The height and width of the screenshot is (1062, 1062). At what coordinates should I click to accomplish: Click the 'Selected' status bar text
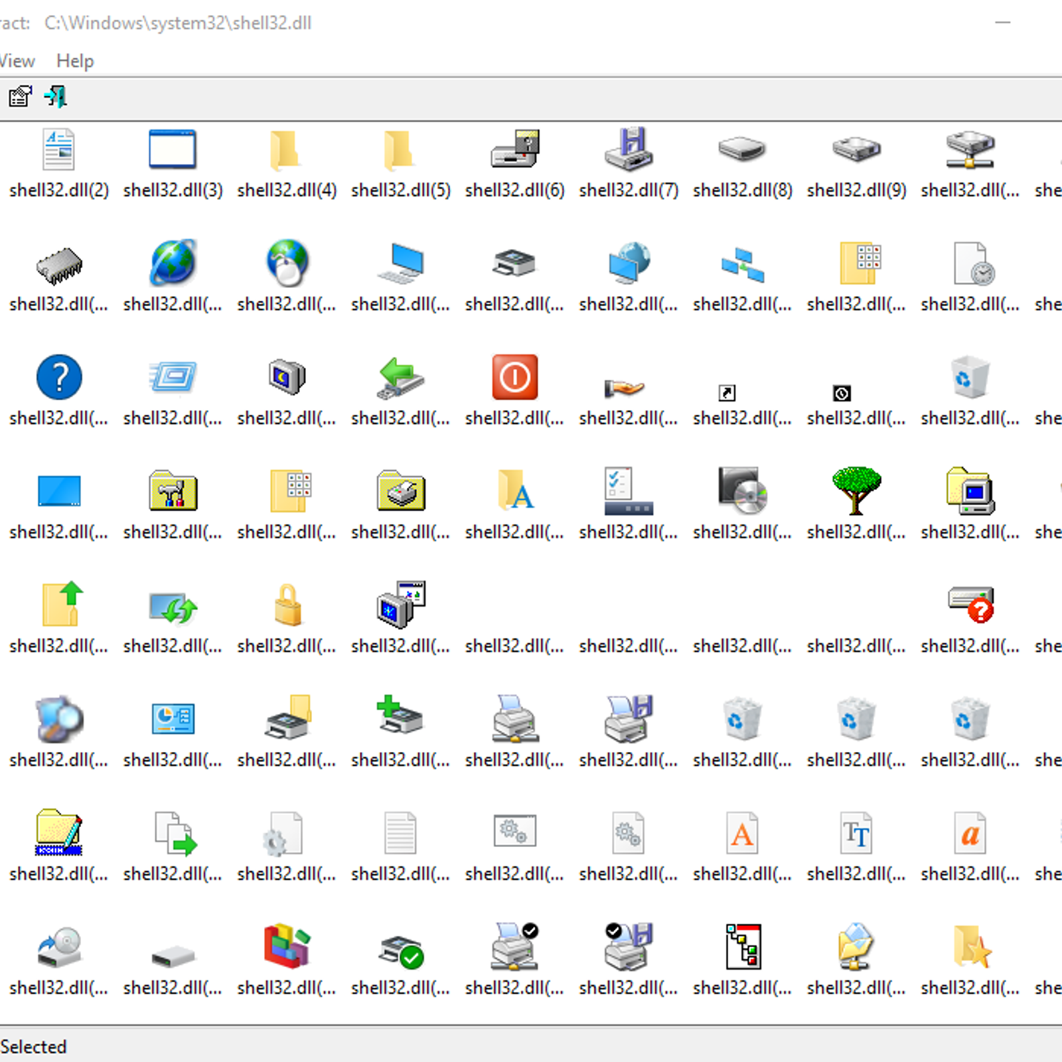pyautogui.click(x=33, y=1047)
